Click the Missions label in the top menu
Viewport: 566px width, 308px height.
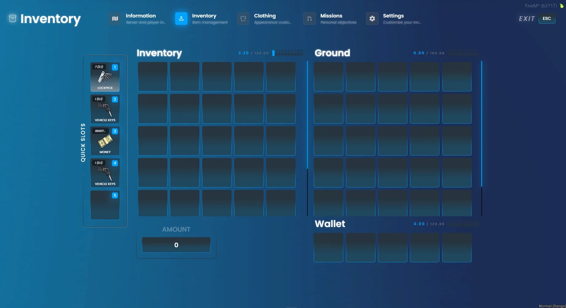pyautogui.click(x=331, y=16)
